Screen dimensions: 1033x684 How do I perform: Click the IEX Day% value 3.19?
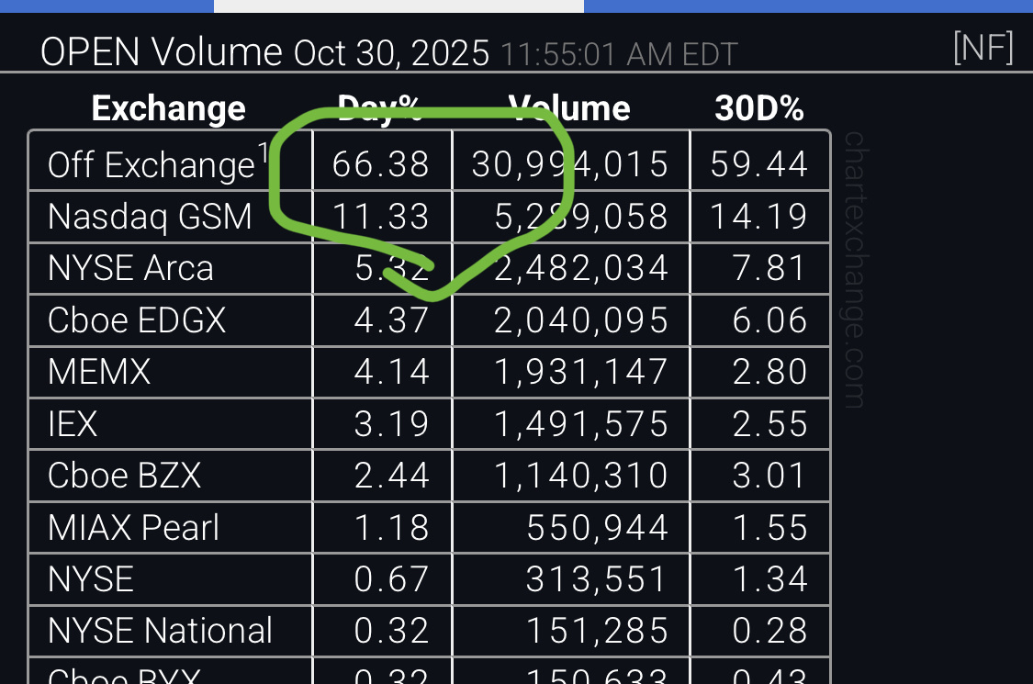tap(392, 423)
